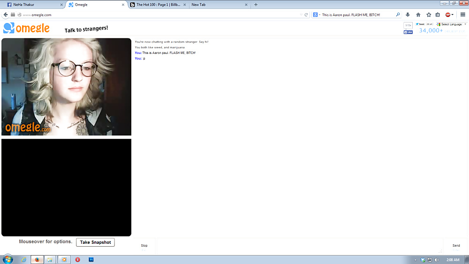The image size is (469, 264).
Task: Click in the chat message input box
Action: [x=299, y=246]
